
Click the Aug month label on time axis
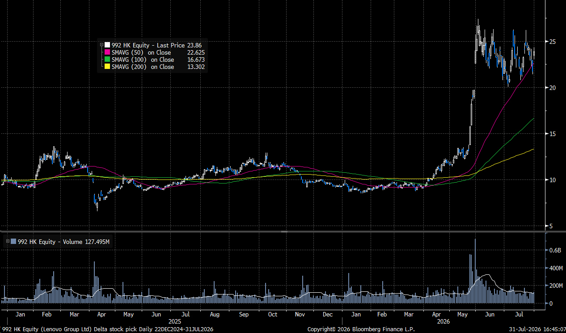[215, 315]
